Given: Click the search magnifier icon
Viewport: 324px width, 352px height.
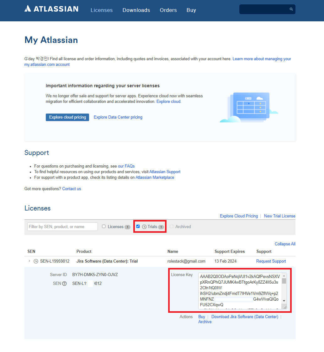Looking at the screenshot, I should click(291, 9).
